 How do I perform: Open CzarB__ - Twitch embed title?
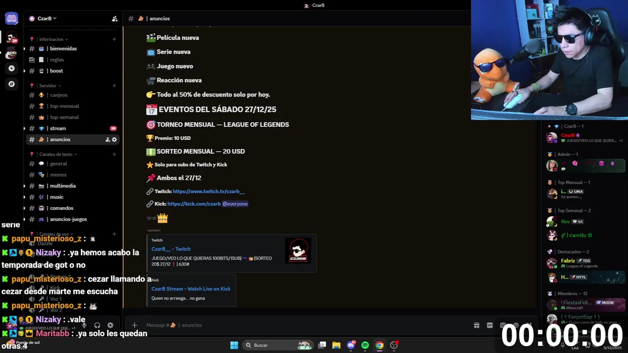[171, 249]
